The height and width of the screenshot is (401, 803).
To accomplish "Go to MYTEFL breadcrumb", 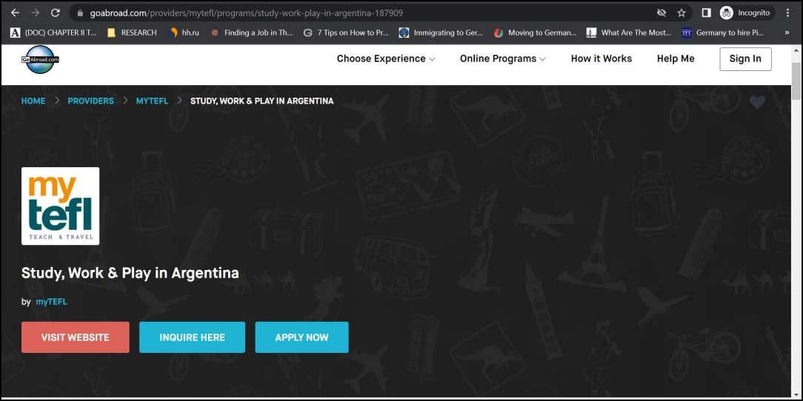I will pyautogui.click(x=152, y=101).
